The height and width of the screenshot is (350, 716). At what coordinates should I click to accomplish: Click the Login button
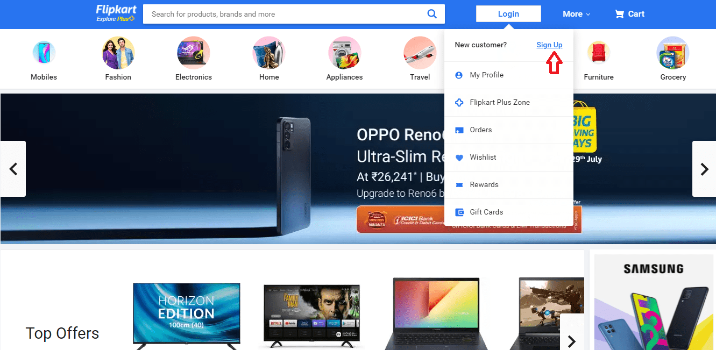point(508,14)
